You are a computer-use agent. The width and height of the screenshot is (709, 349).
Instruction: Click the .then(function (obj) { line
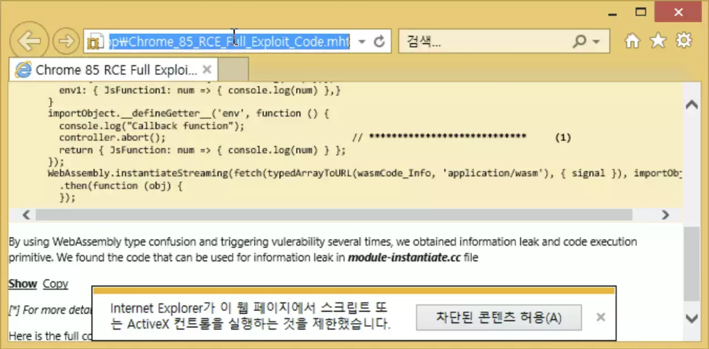pyautogui.click(x=121, y=186)
